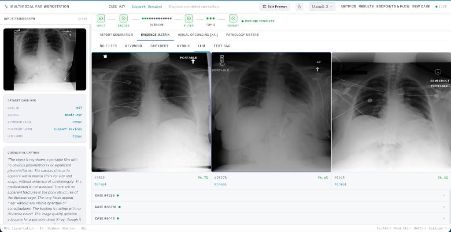Screen dimensions: 451x232
Task: Open the EviAgent external link
Action: (x=438, y=228)
